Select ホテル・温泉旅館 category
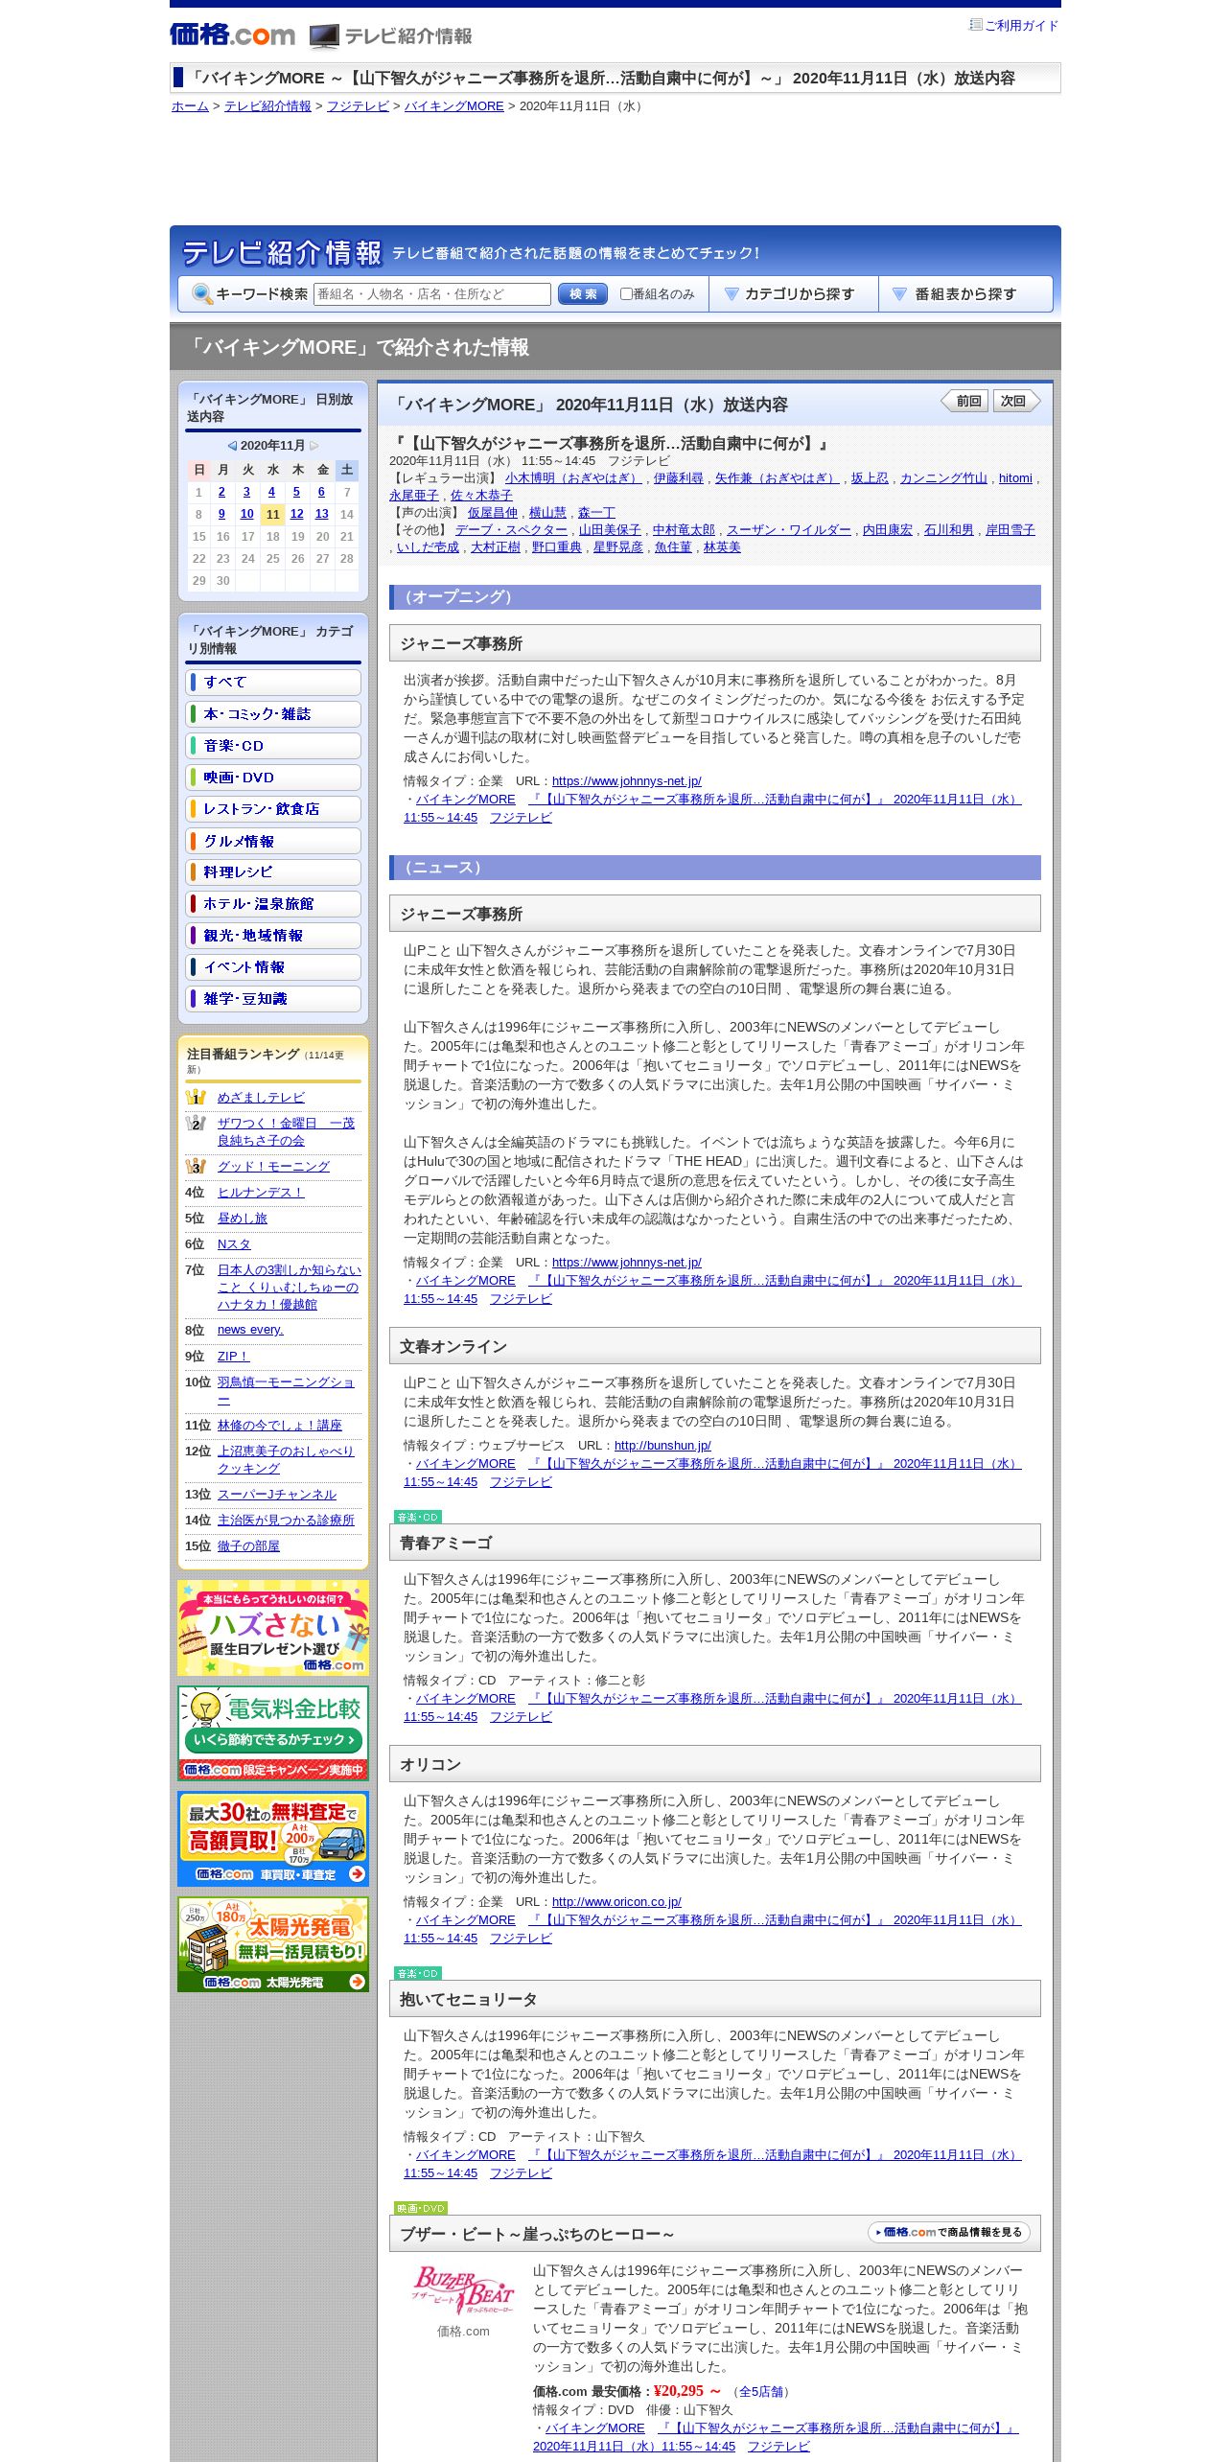This screenshot has height=2462, width=1231. pyautogui.click(x=273, y=904)
